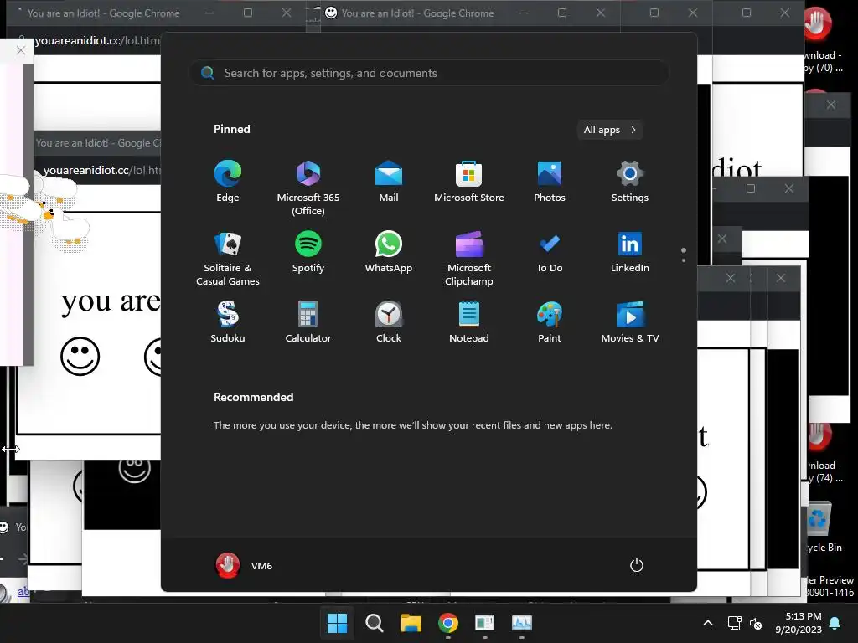Open WhatsApp pinned app

coord(389,252)
